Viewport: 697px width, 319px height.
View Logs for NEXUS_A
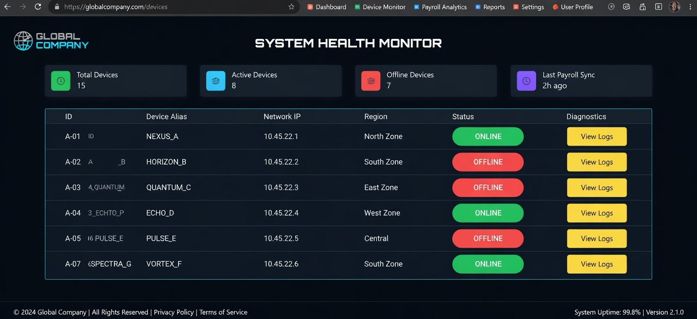tap(597, 136)
